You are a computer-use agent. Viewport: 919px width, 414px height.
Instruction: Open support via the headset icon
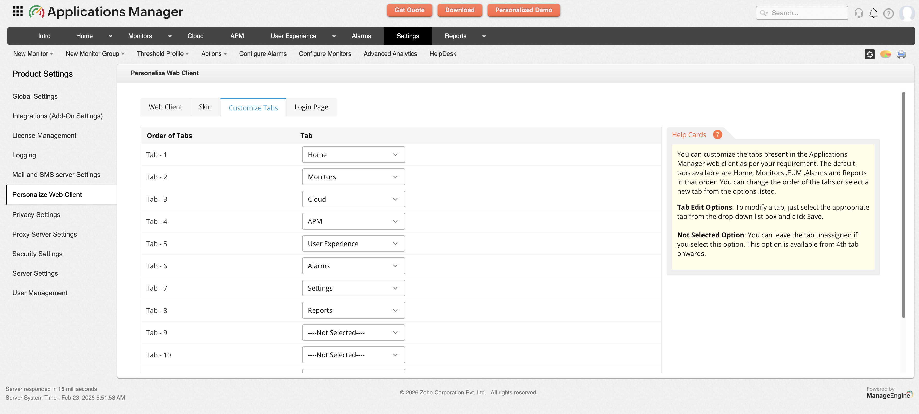[859, 13]
